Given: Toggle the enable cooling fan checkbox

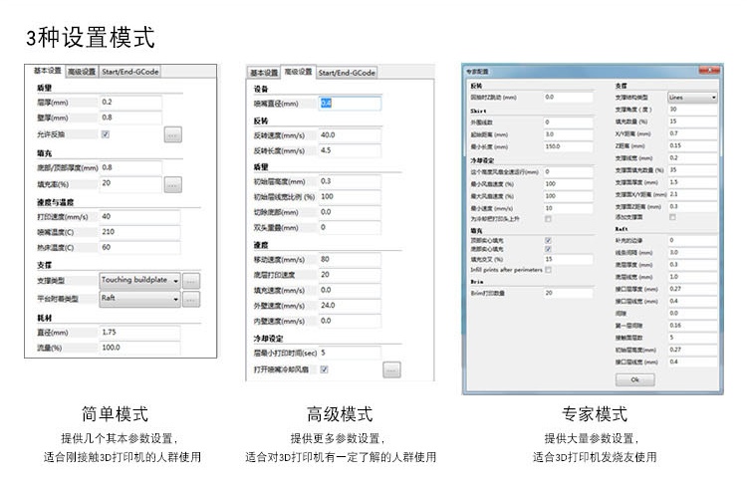Looking at the screenshot, I should [x=325, y=369].
